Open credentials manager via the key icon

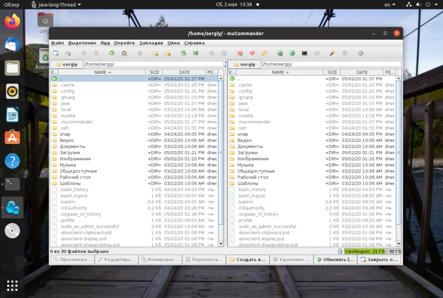[264, 53]
